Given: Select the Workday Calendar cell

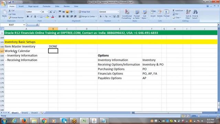Looking at the screenshot, I should click(x=26, y=51).
